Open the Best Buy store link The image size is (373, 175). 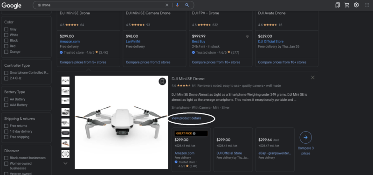[x=199, y=42]
